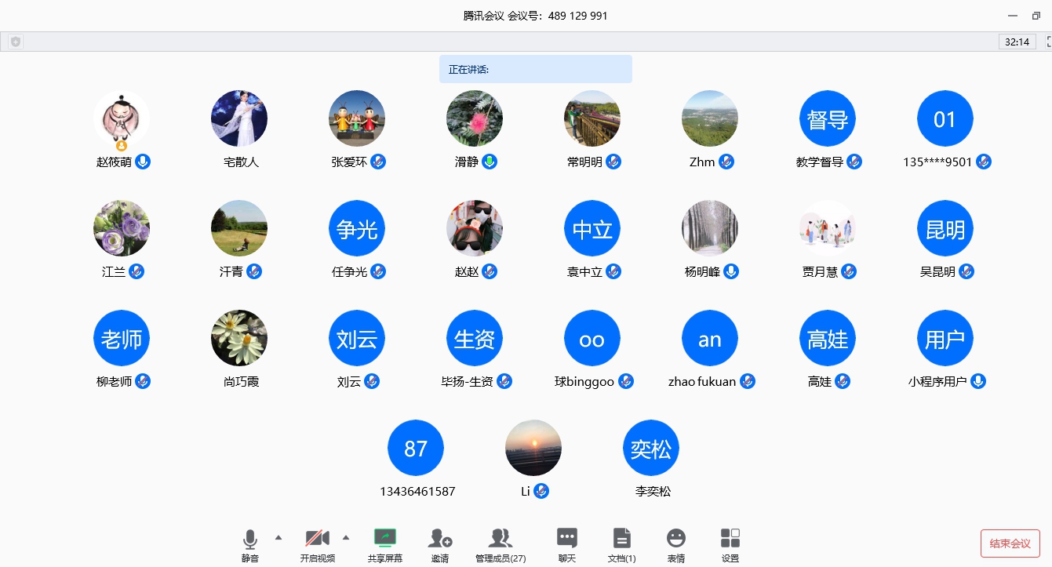Click the shield security icon at top left
The image size is (1052, 567).
point(15,42)
